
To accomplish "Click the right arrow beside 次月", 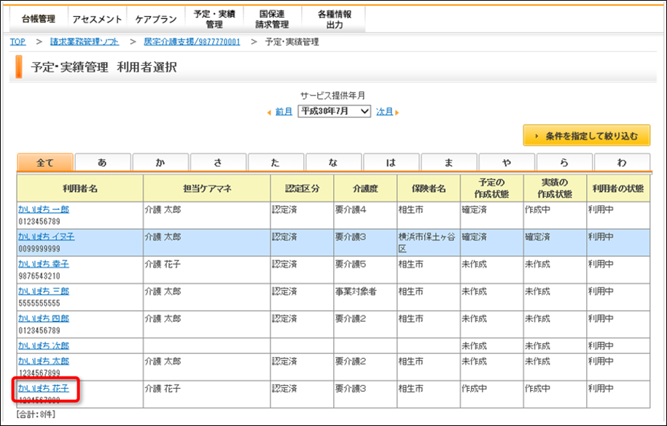I will pos(397,113).
